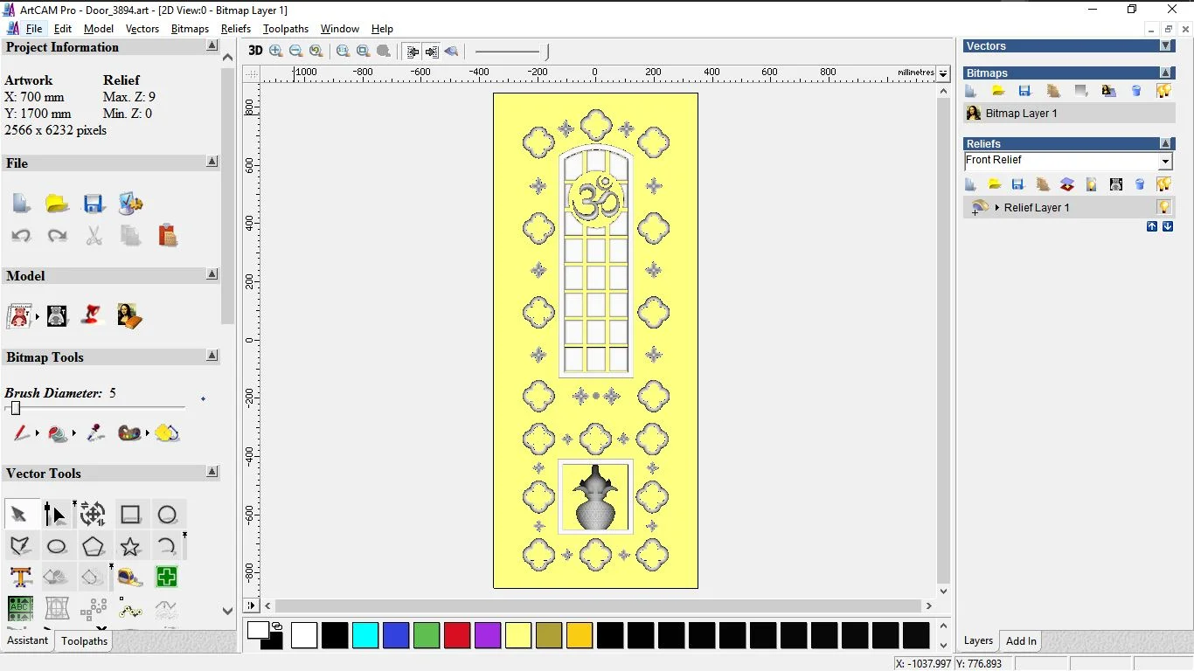
Task: Delete bitmap layer with trash icon
Action: [1136, 91]
